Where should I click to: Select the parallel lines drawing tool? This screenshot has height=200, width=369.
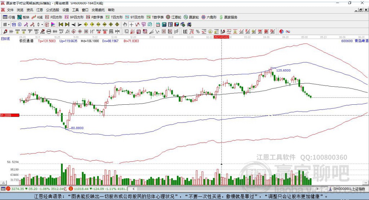pos(176,32)
